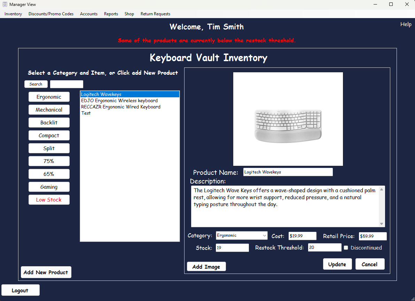Open the Help link
The height and width of the screenshot is (301, 415).
[x=406, y=24]
